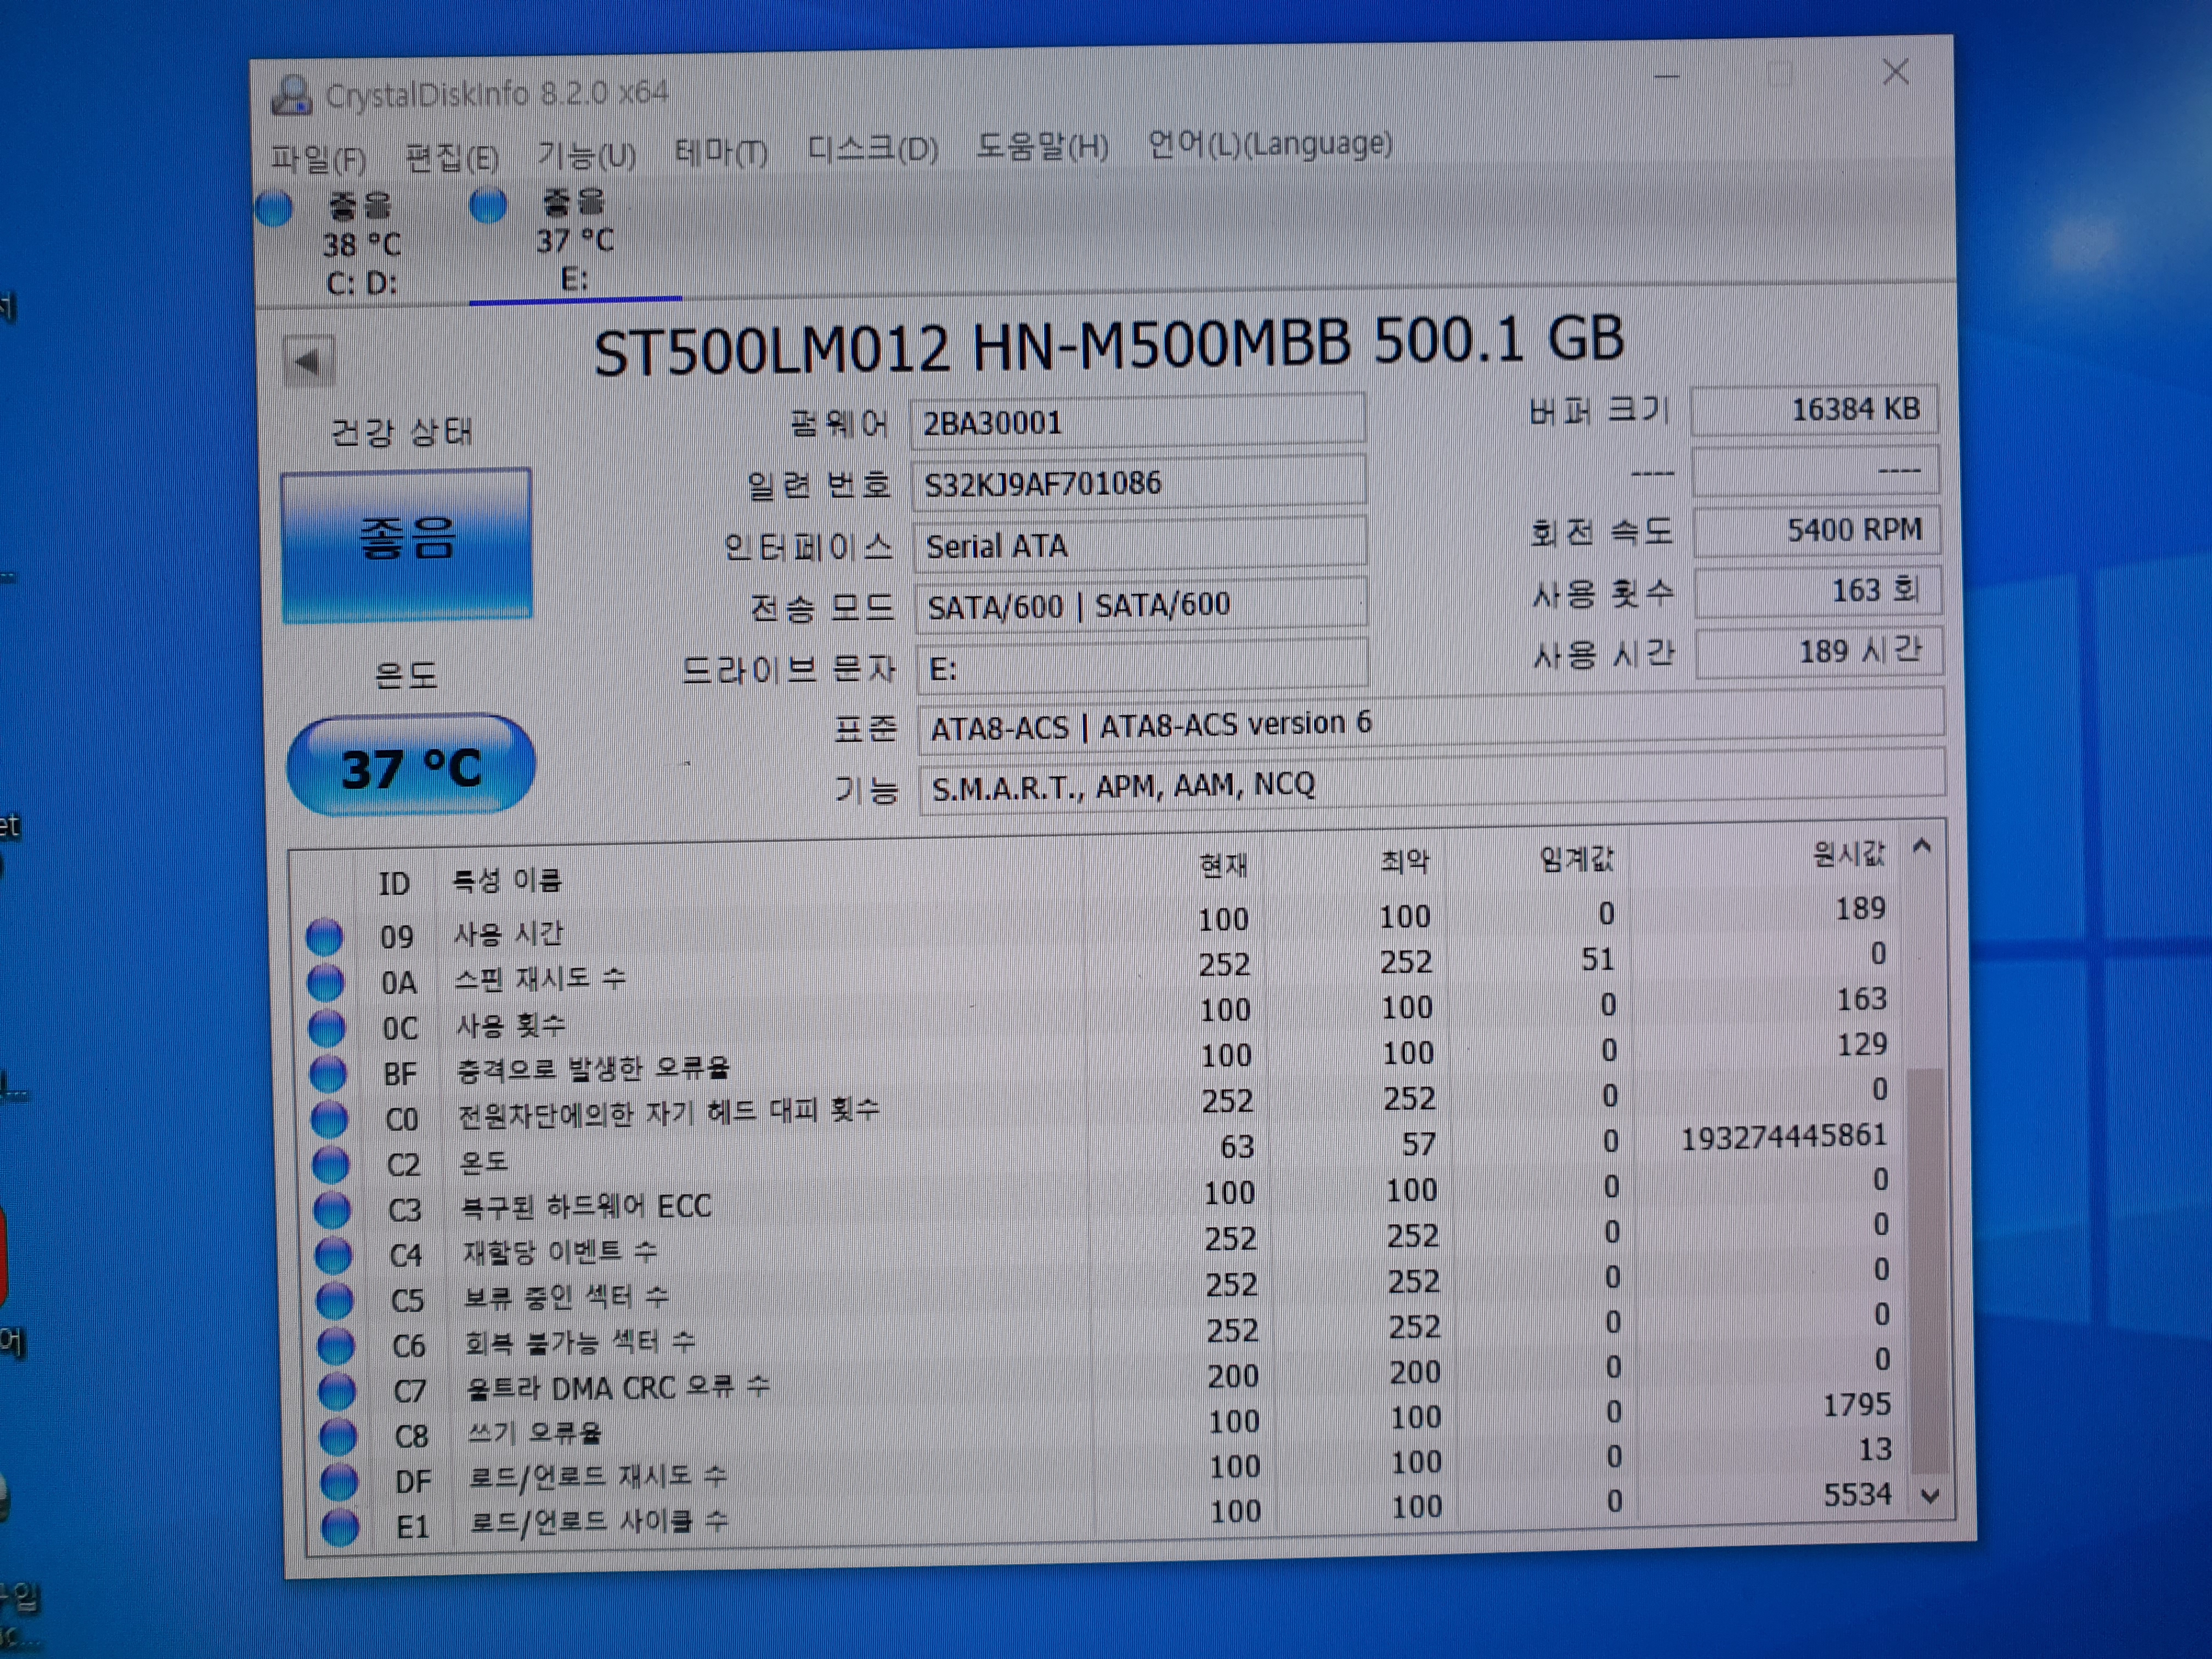Viewport: 2212px width, 1659px height.
Task: Click the blue status circle above E:
Action: [489, 205]
